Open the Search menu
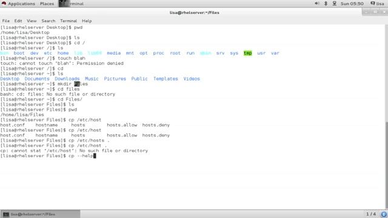Viewport: 388px width, 218px height. 48,21
